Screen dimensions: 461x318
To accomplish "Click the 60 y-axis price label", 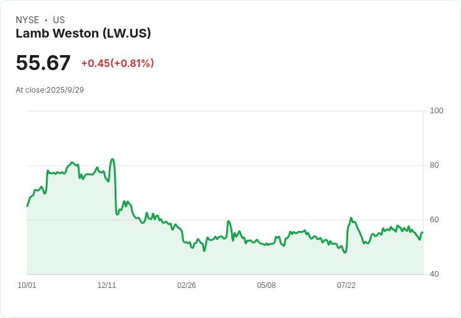I will point(434,220).
